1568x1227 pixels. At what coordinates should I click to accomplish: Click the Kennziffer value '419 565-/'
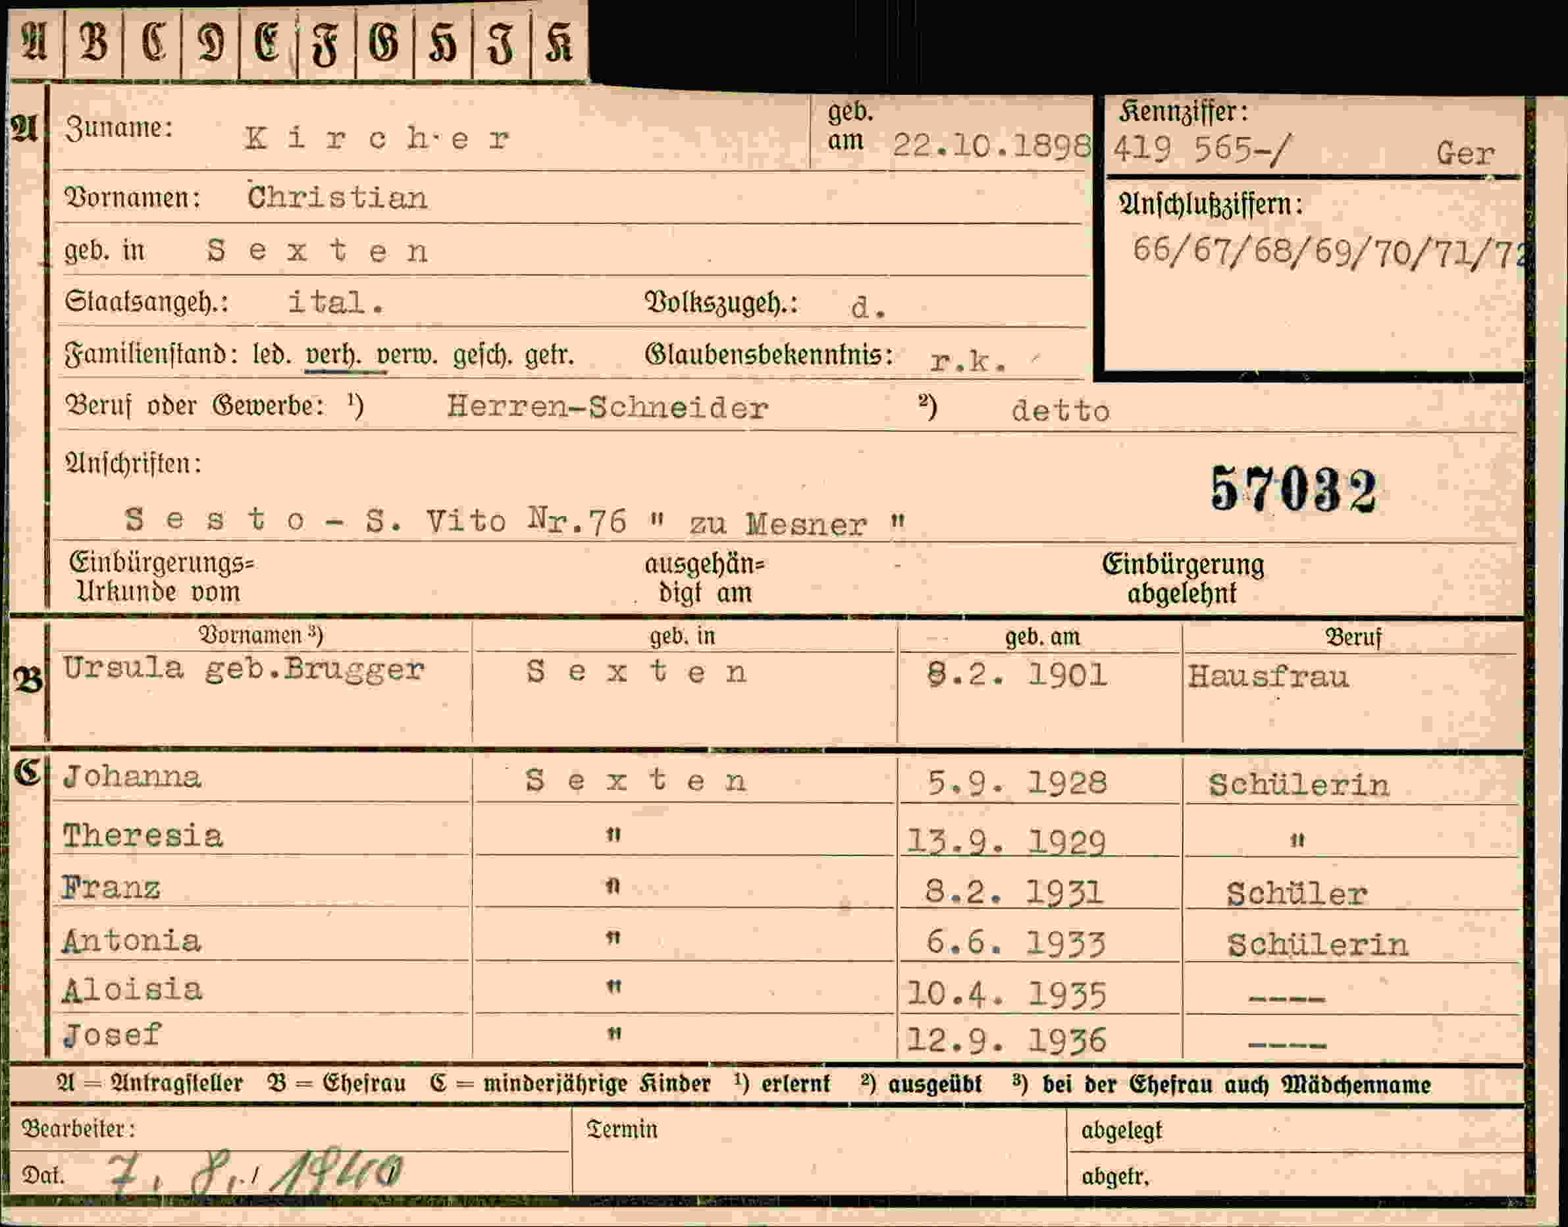(x=1202, y=149)
